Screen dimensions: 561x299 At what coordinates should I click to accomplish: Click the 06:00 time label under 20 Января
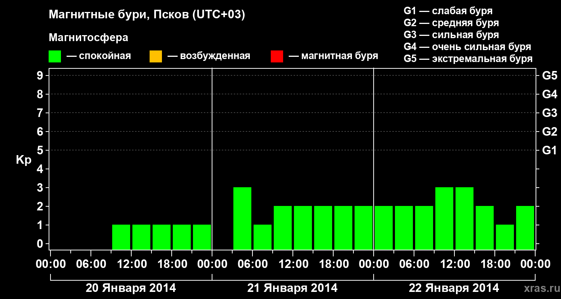click(x=91, y=264)
